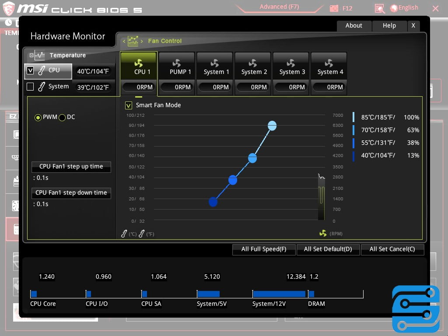Click the F12 screenshot camera icon
Image resolution: width=448 pixels, height=336 pixels.
tap(334, 8)
